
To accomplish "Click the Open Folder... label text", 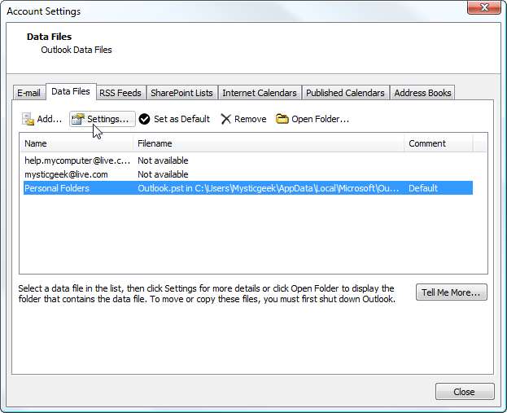I will tap(320, 119).
